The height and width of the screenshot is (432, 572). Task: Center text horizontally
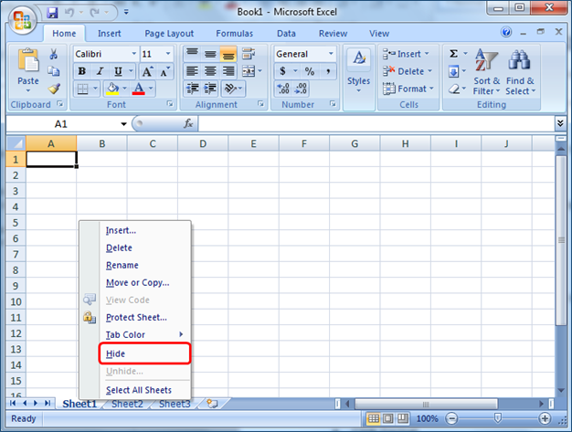(x=210, y=71)
